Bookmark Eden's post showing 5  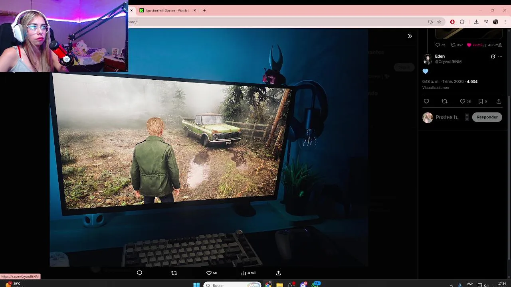point(483,101)
